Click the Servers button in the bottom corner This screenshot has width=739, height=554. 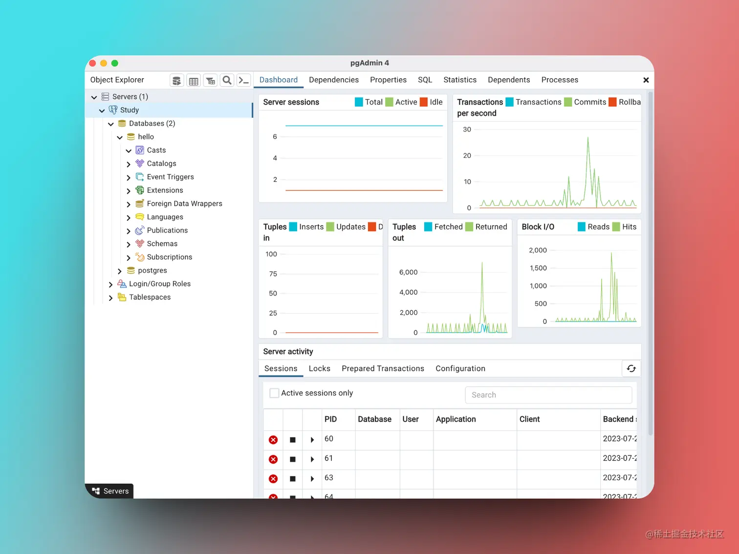[110, 491]
